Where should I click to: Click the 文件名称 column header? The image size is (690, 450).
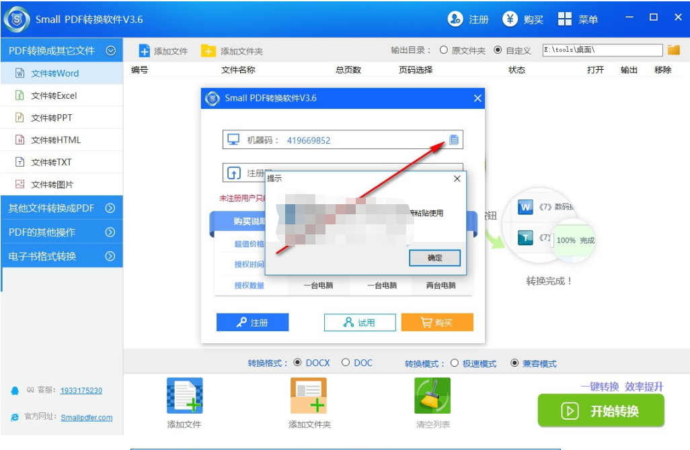[238, 70]
